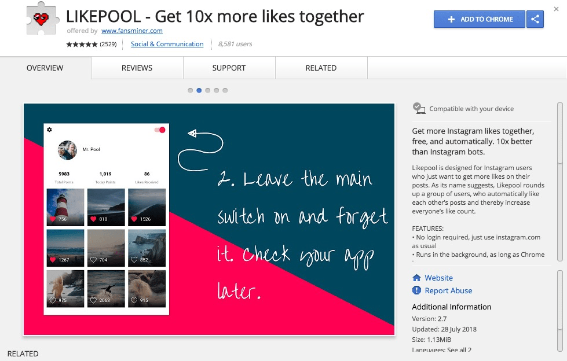The width and height of the screenshot is (567, 361).
Task: Click the Size: 1.13MiB text
Action: tap(431, 340)
